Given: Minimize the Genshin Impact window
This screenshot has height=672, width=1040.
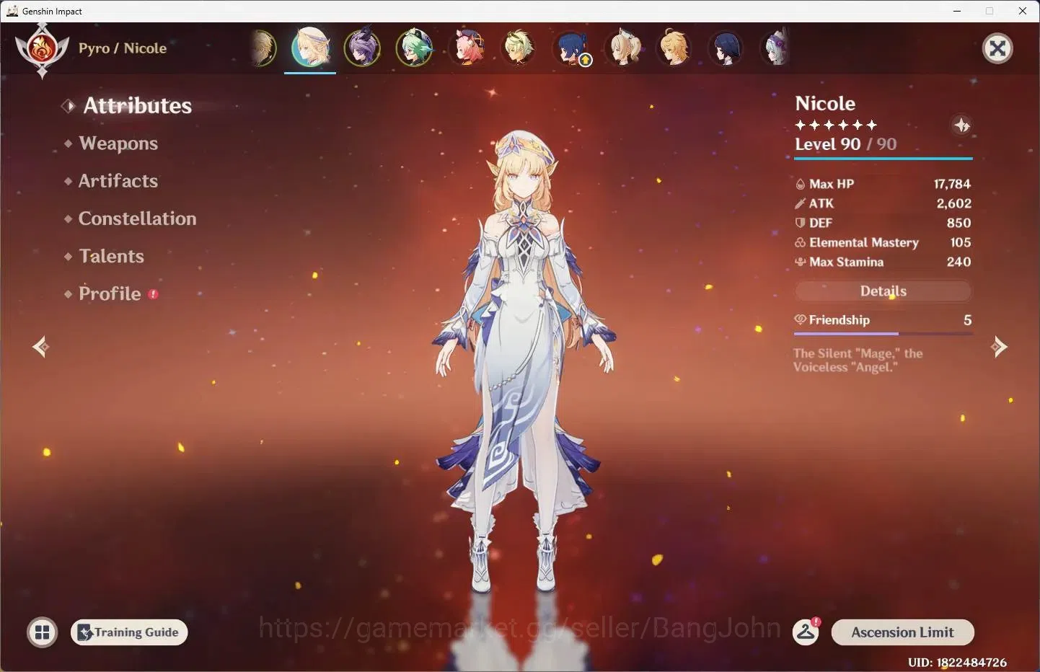Looking at the screenshot, I should tap(957, 11).
